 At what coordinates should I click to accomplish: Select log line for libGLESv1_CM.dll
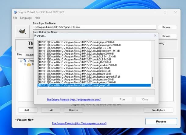click(94, 57)
